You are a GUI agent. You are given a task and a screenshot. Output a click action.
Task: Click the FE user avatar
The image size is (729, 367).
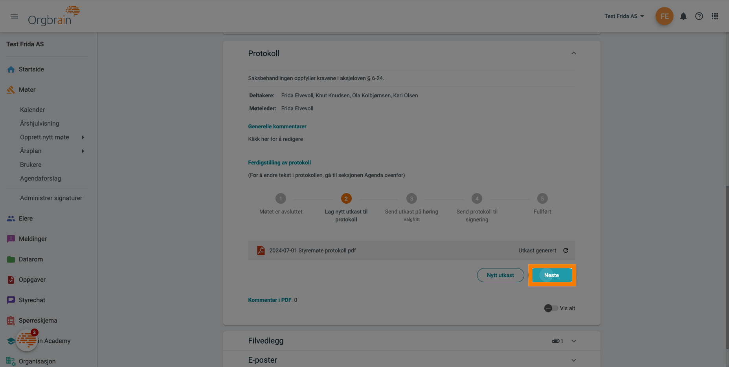[664, 16]
